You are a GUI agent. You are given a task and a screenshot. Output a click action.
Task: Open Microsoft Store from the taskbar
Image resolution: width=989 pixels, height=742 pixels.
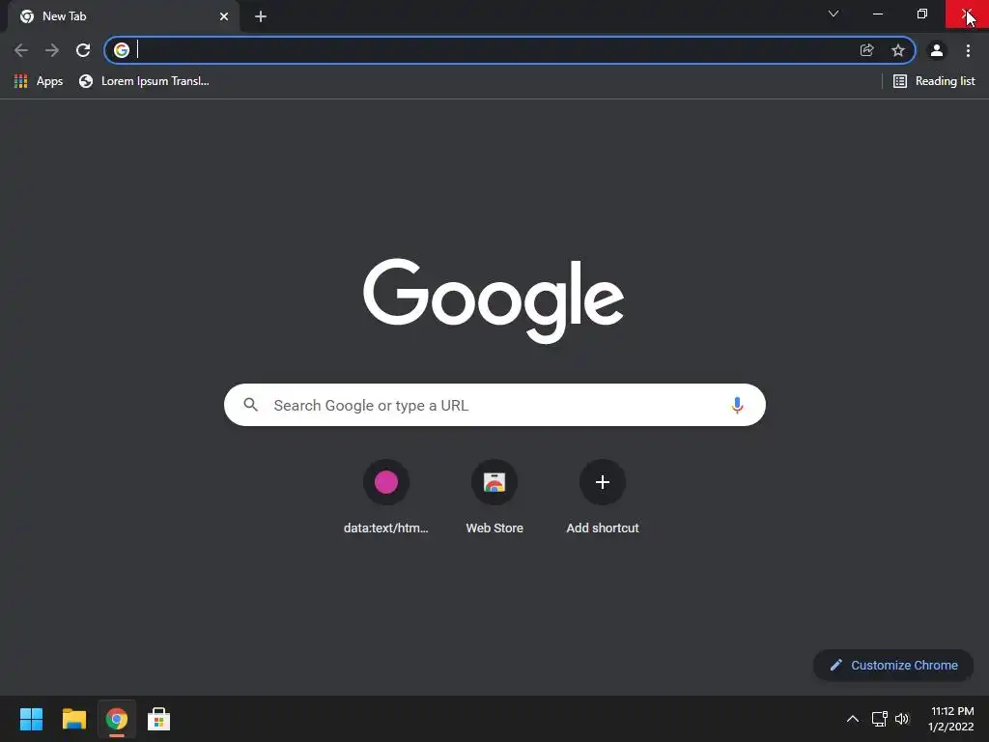[159, 719]
